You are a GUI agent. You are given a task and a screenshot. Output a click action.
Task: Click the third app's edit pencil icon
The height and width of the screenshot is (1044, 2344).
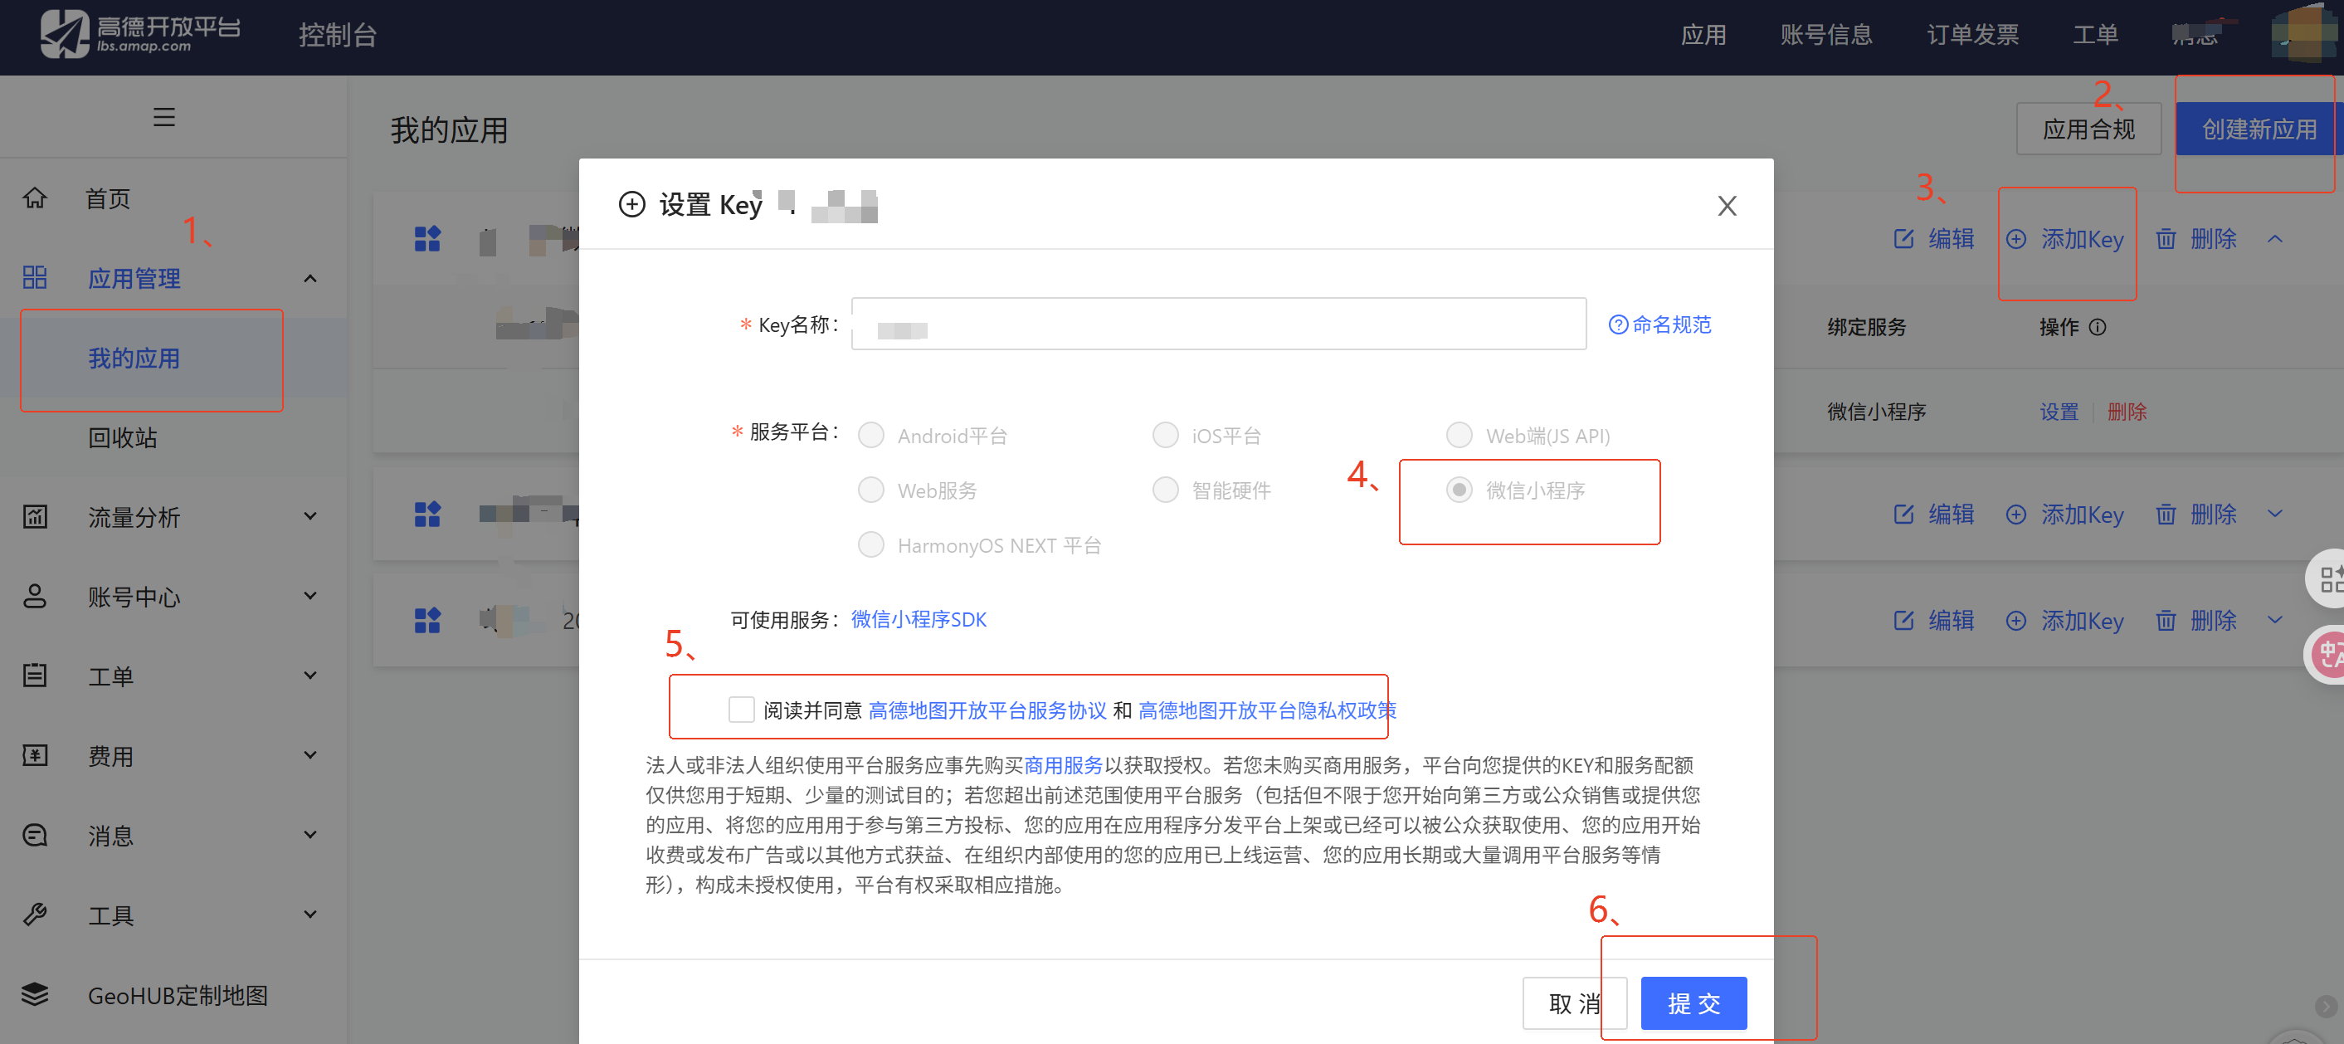click(x=1903, y=621)
